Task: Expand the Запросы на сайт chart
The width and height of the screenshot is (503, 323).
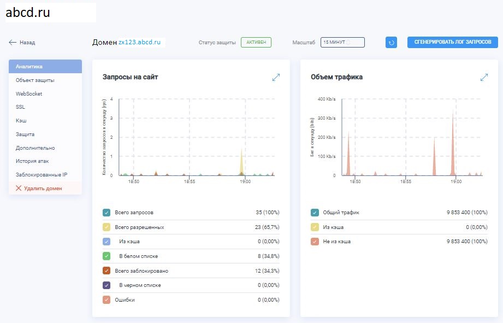Action: point(276,78)
